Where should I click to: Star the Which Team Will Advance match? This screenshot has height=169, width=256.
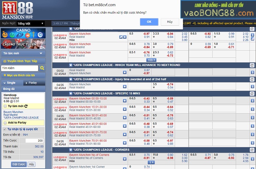(x=125, y=72)
